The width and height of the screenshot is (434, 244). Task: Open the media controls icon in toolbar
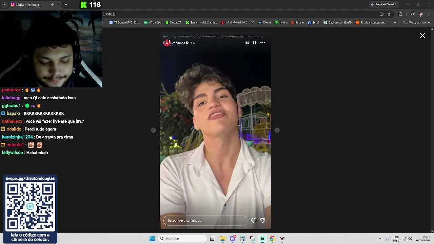coord(412,14)
